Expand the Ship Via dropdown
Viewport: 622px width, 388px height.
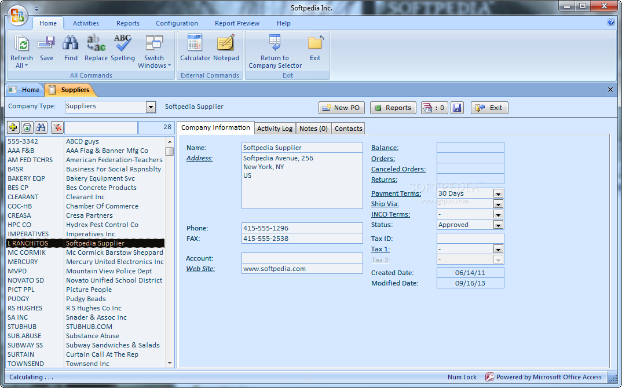point(498,204)
